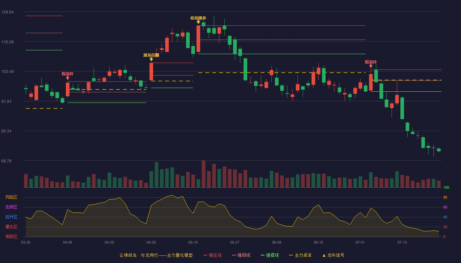The height and width of the screenshot is (263, 461).
Task: Click the 建仓区 zone label
Action: tap(11, 227)
